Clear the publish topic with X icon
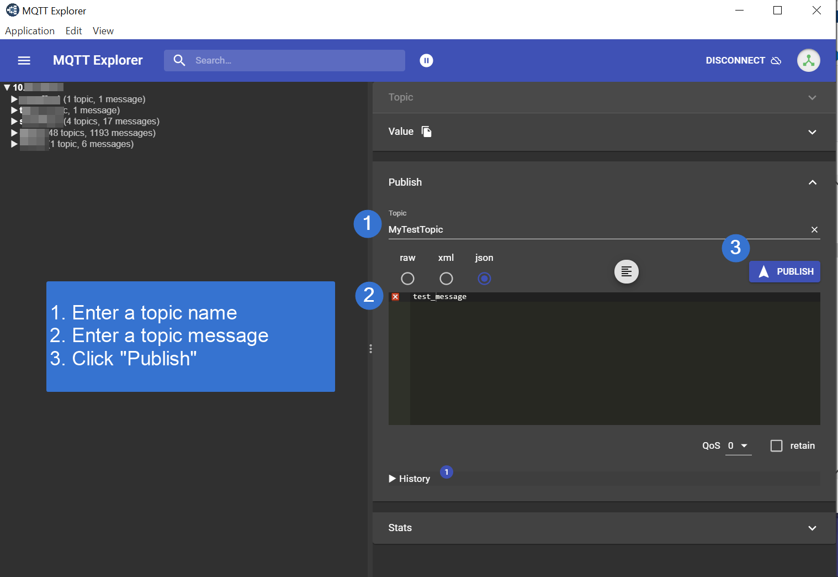The image size is (838, 577). (x=814, y=230)
